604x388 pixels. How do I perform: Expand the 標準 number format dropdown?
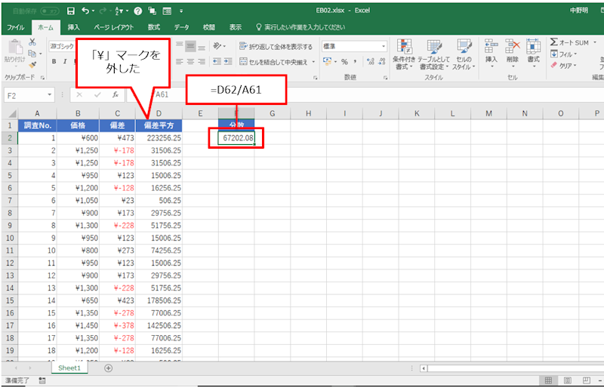(384, 46)
